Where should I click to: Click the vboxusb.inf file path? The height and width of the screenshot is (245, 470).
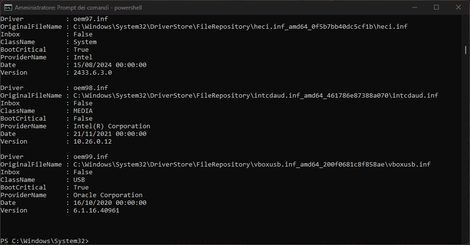tap(252, 165)
